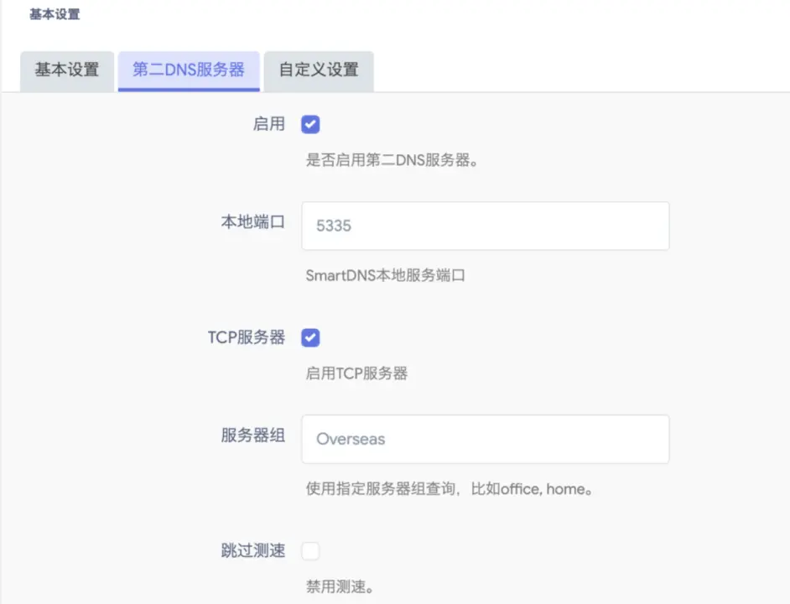Click the 基本设置 page heading at top
The image size is (790, 604).
pos(55,14)
